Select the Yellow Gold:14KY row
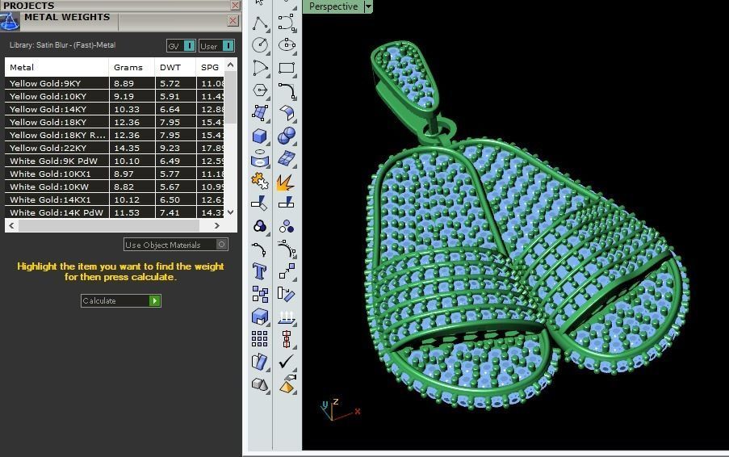Image resolution: width=729 pixels, height=457 pixels. [x=115, y=109]
